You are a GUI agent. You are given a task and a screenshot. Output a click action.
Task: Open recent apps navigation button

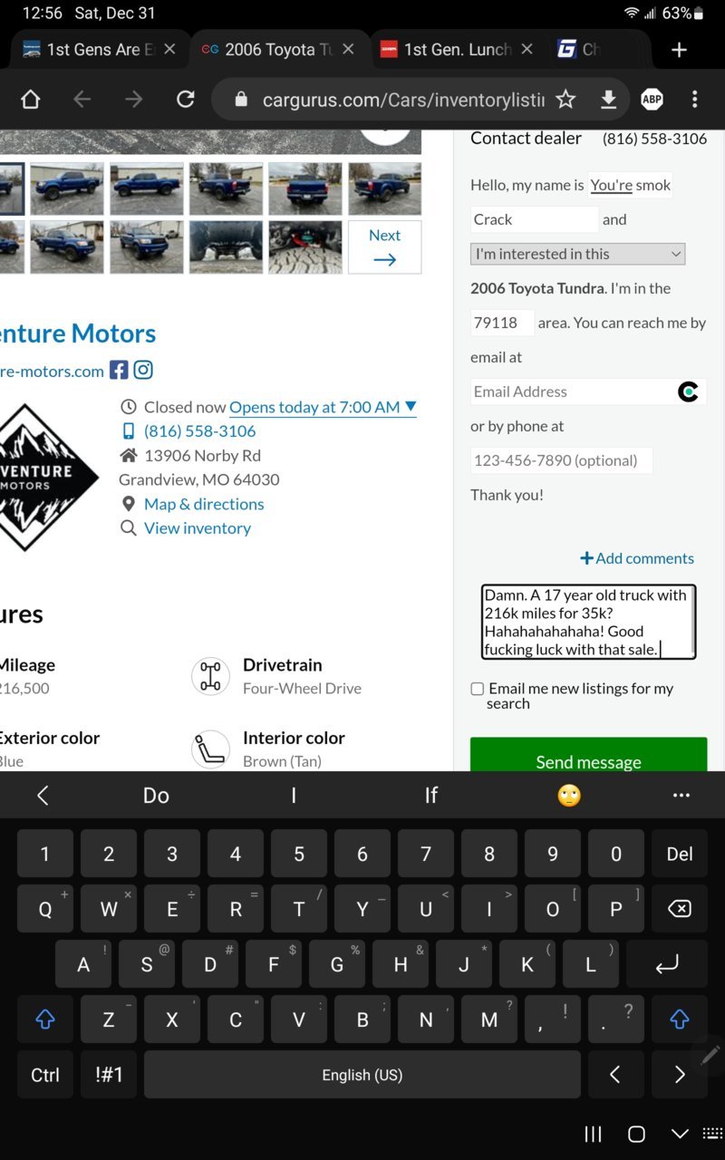click(593, 1134)
